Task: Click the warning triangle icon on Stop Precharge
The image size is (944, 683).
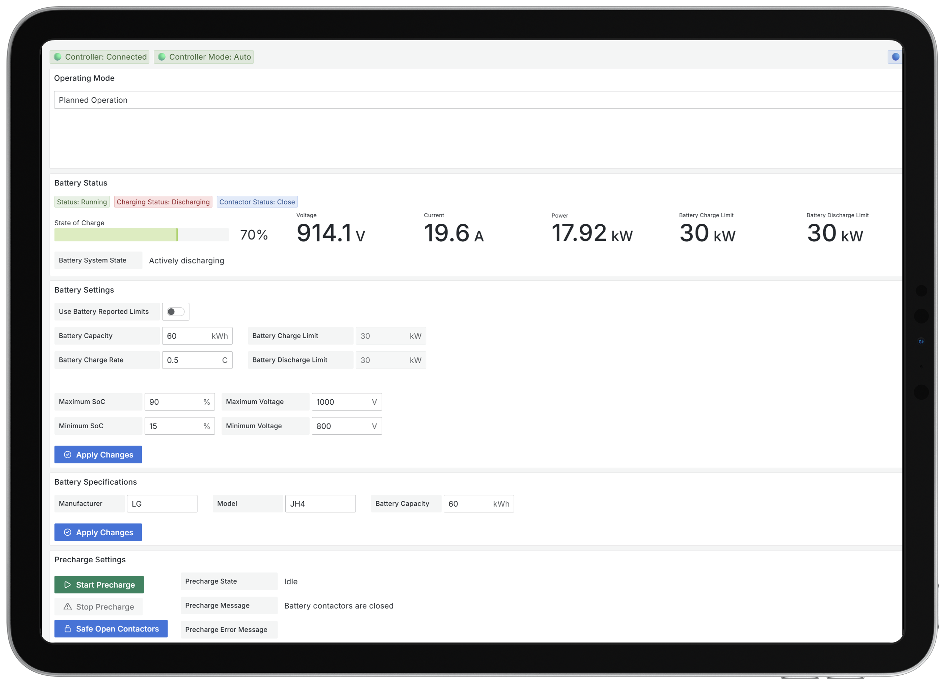Action: tap(67, 607)
